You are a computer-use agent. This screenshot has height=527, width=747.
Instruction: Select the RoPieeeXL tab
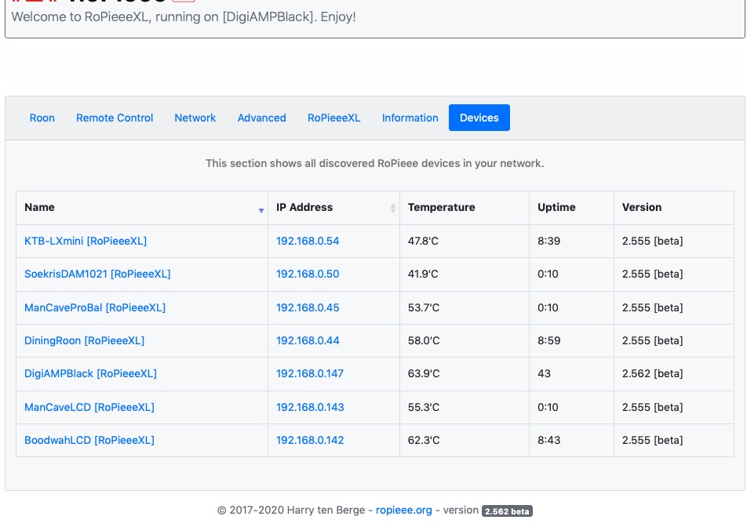point(333,118)
